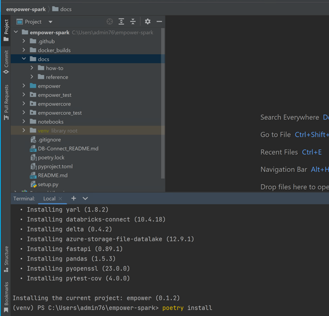
Task: Collapse all tree nodes icon
Action: (133, 22)
